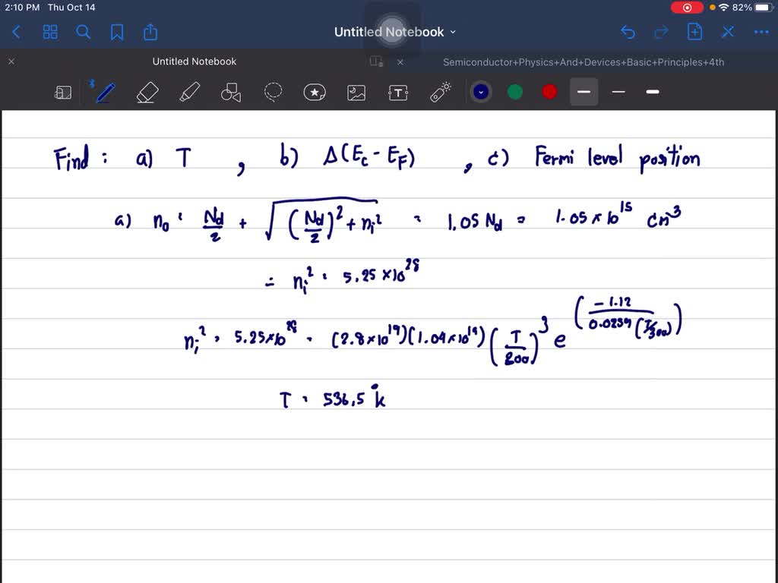The height and width of the screenshot is (583, 778).
Task: Select the Image insert tool
Action: (x=356, y=93)
